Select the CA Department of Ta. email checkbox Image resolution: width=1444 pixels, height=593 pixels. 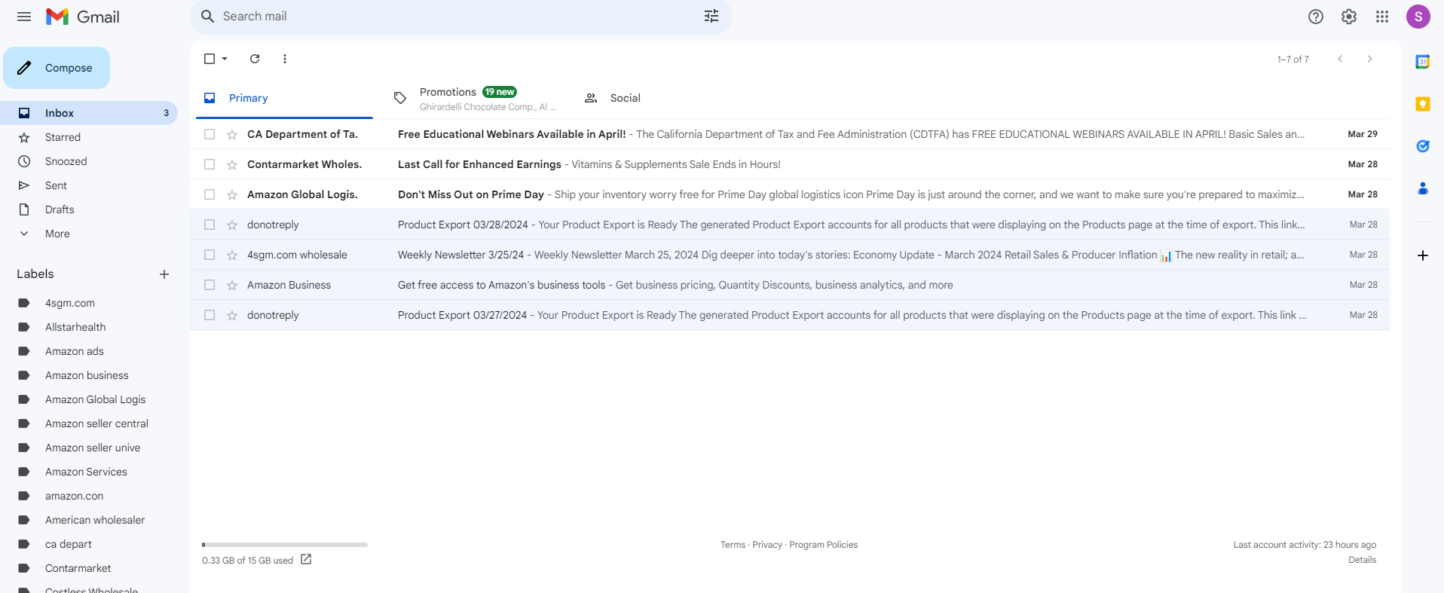(210, 134)
